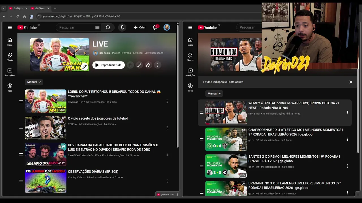Open the dekin channel link

(x=105, y=53)
